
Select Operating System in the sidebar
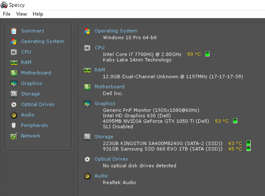click(43, 41)
